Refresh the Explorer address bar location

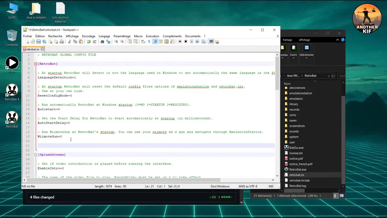(x=333, y=76)
